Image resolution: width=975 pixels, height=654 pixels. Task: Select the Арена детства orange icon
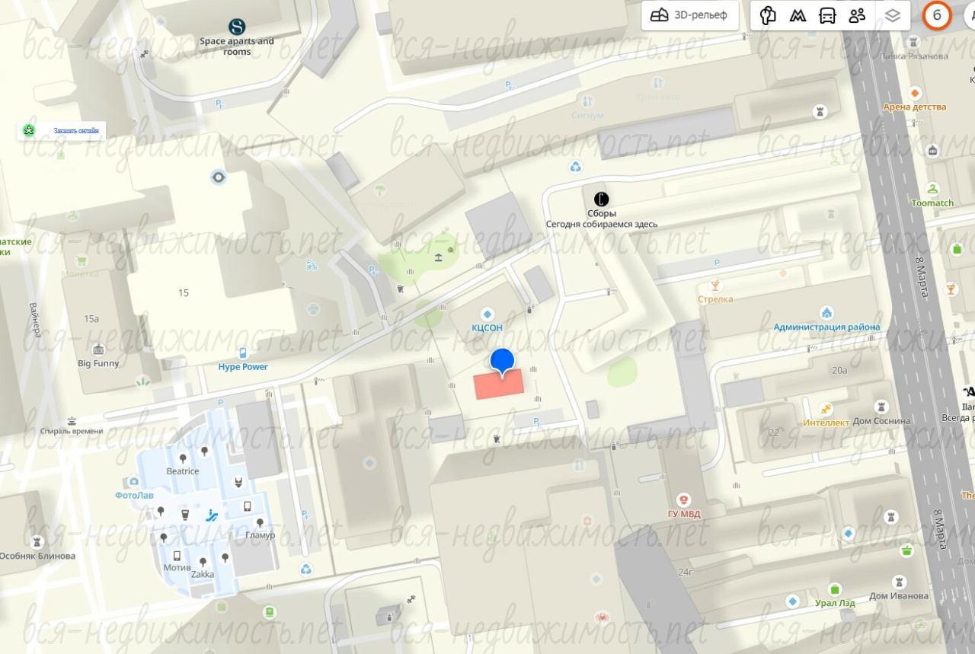914,93
